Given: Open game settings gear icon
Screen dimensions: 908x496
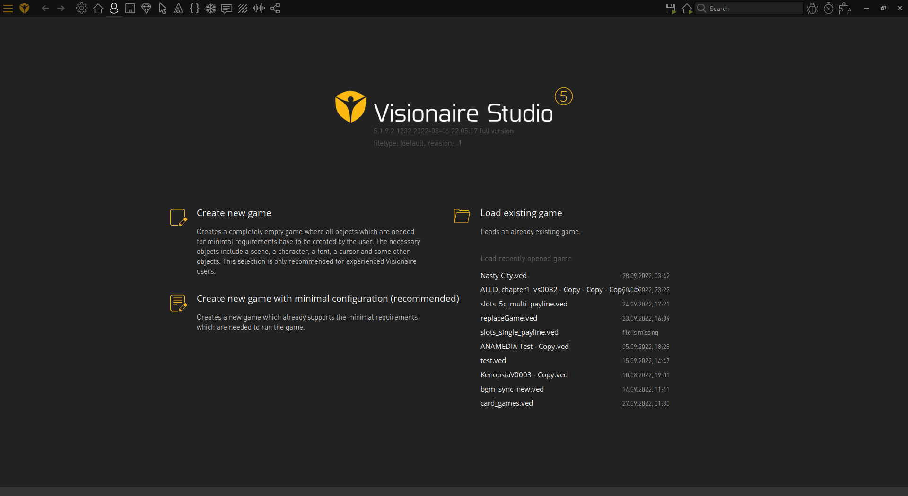Looking at the screenshot, I should pos(82,9).
